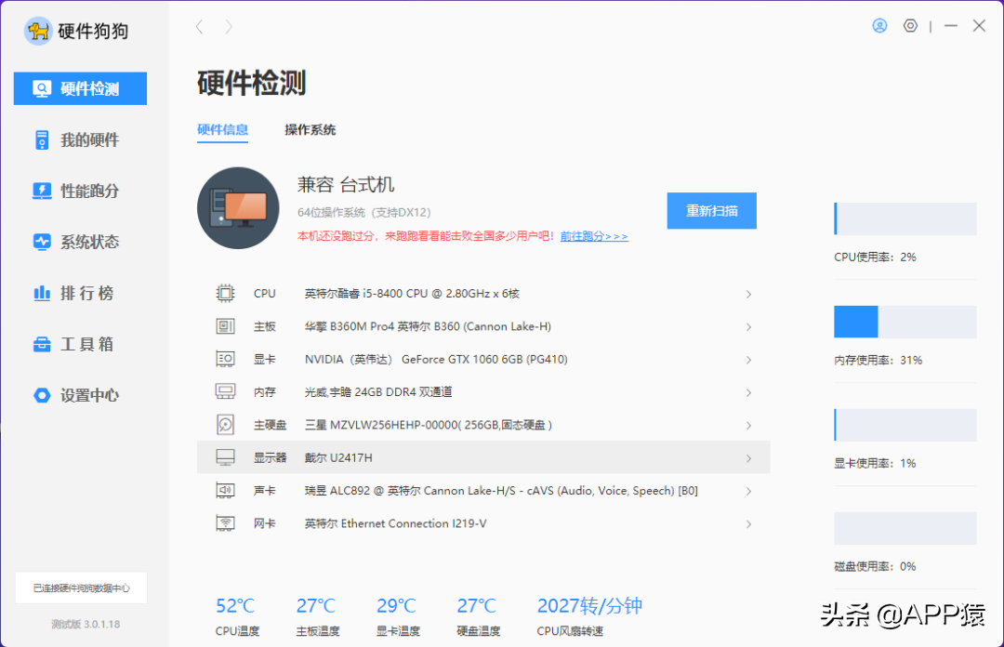
Task: Open the settings gear icon near window controls
Action: [x=910, y=25]
